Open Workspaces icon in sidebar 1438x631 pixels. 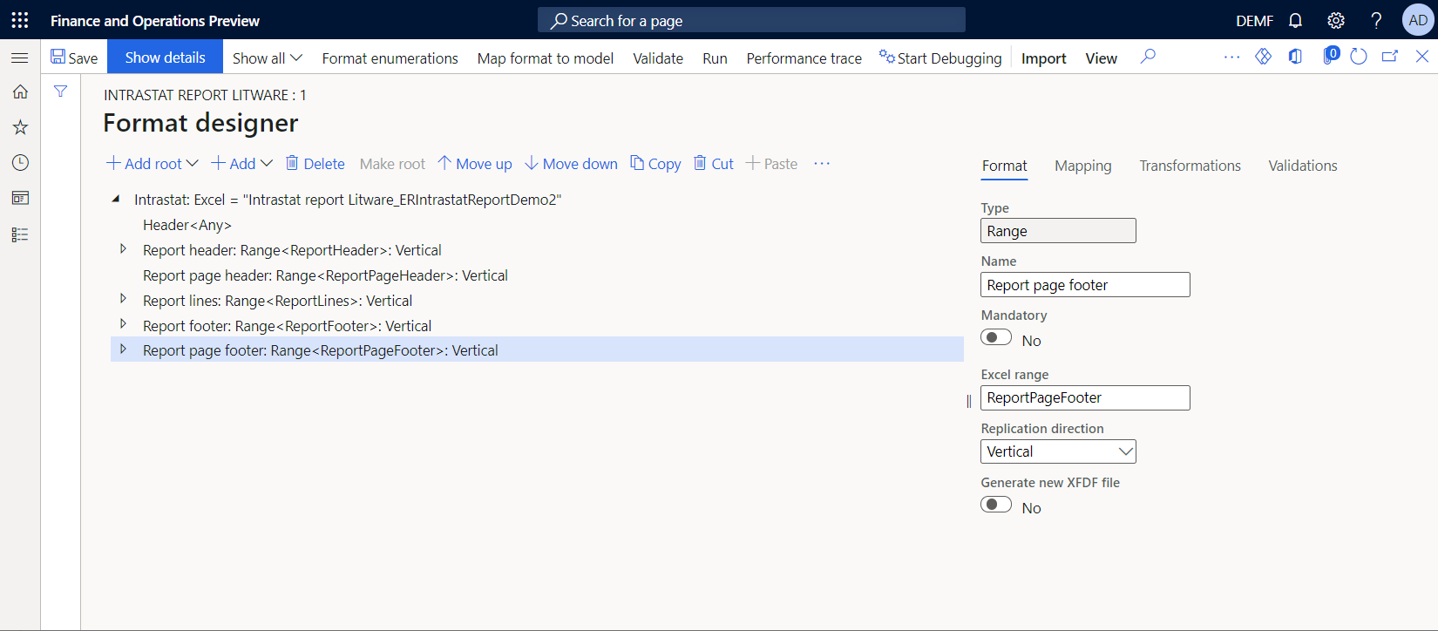point(20,199)
